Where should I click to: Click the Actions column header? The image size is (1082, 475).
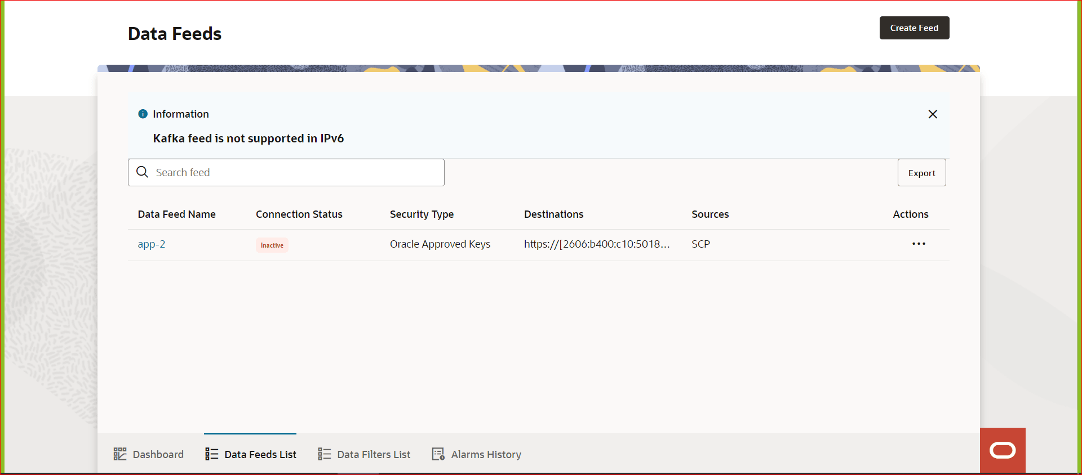click(x=911, y=214)
